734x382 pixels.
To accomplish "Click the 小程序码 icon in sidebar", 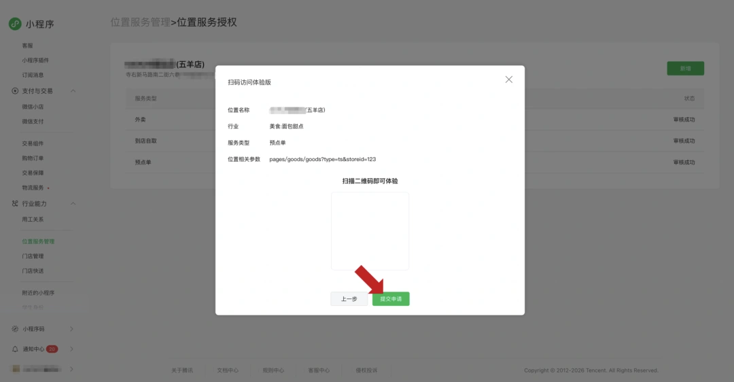I will pyautogui.click(x=15, y=328).
